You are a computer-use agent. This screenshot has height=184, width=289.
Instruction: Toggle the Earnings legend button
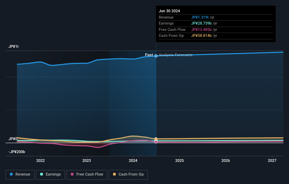click(x=50, y=175)
